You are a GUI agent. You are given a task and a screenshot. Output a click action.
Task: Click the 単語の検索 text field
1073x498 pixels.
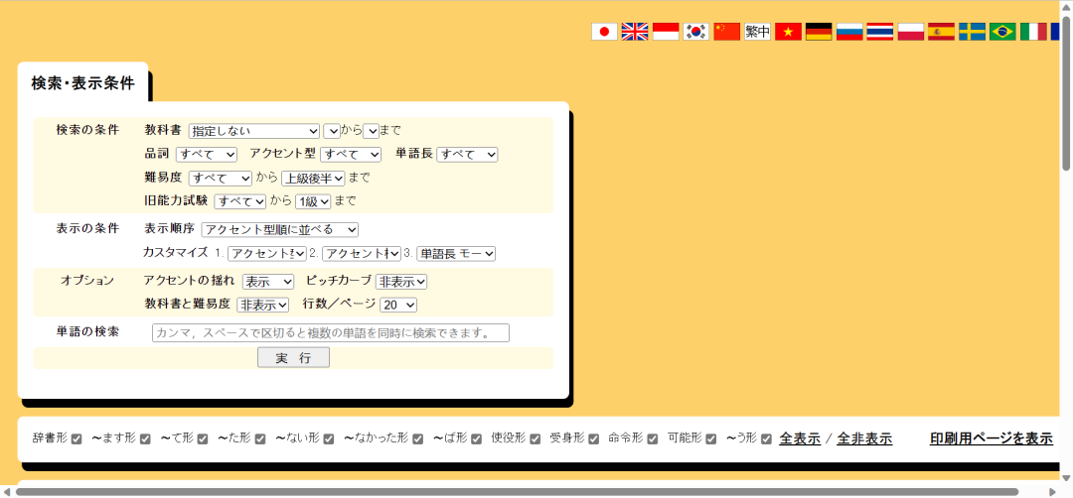coord(331,333)
